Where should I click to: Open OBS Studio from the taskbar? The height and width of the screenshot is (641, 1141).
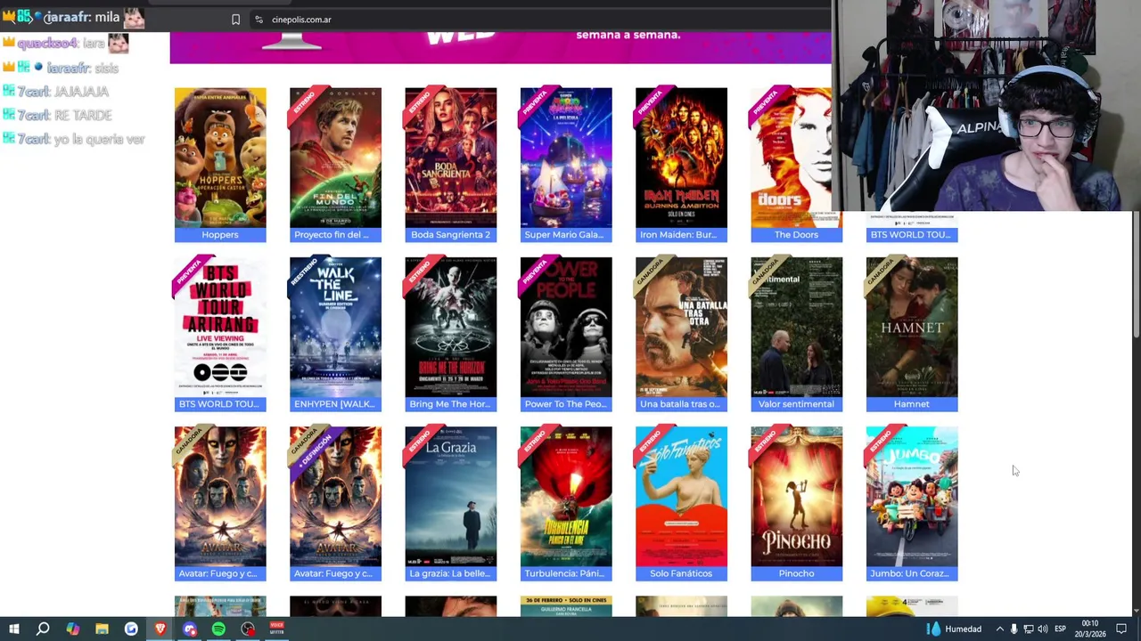point(248,629)
